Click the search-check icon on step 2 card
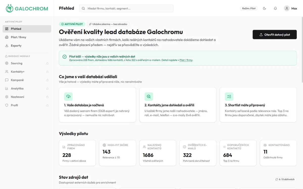303x189 pixels. click(149, 97)
